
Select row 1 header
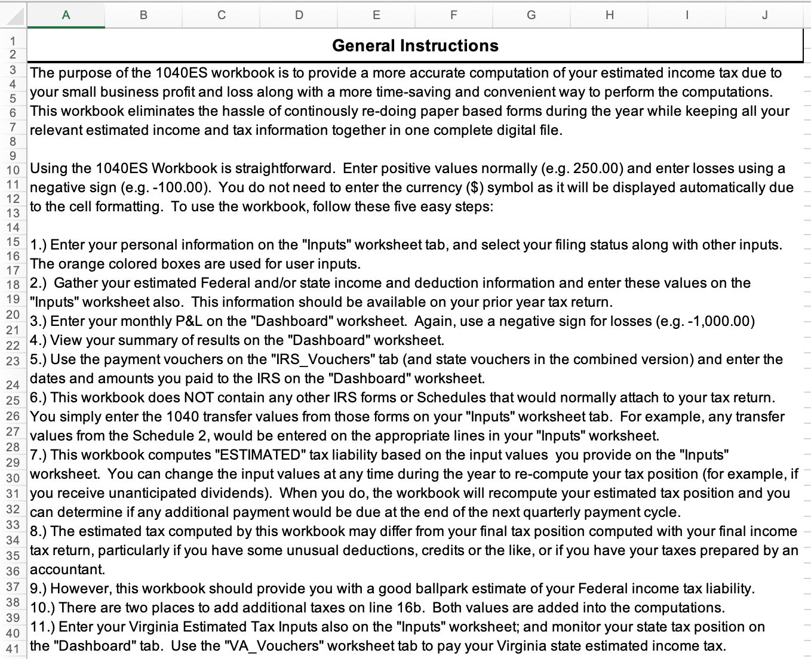[x=13, y=40]
